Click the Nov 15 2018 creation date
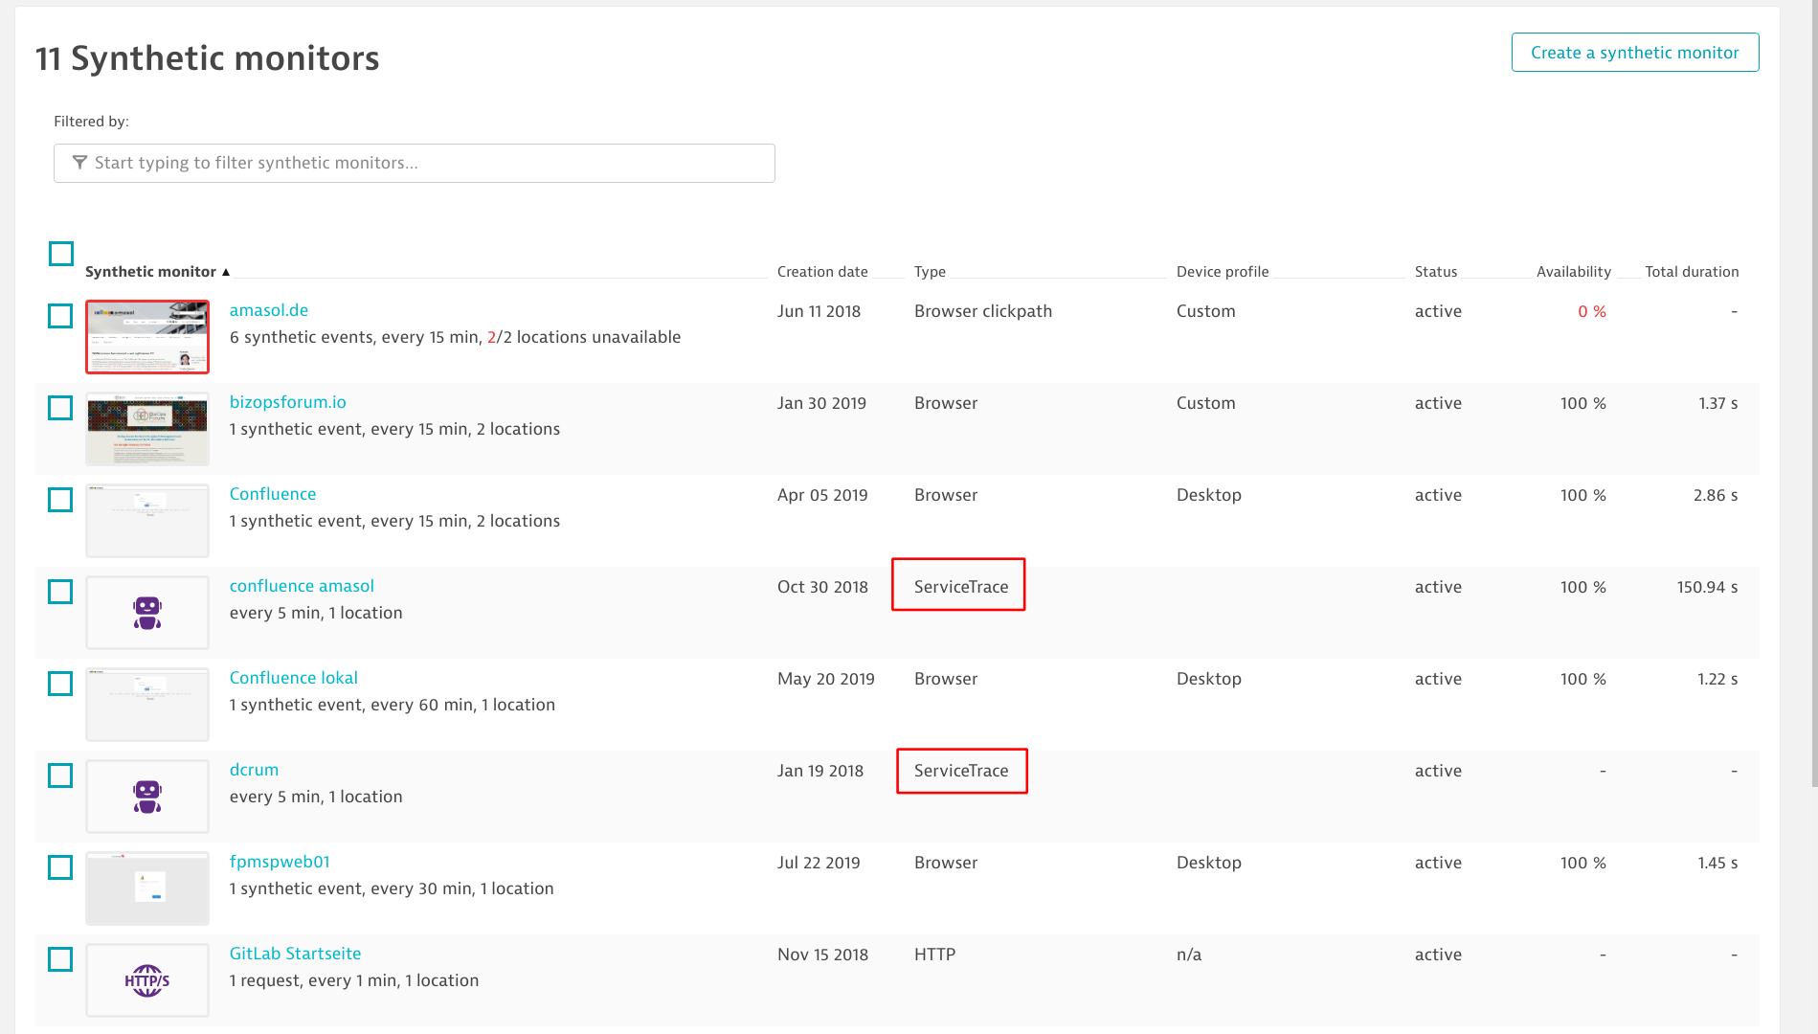Screen dimensions: 1818x1034 coord(822,955)
